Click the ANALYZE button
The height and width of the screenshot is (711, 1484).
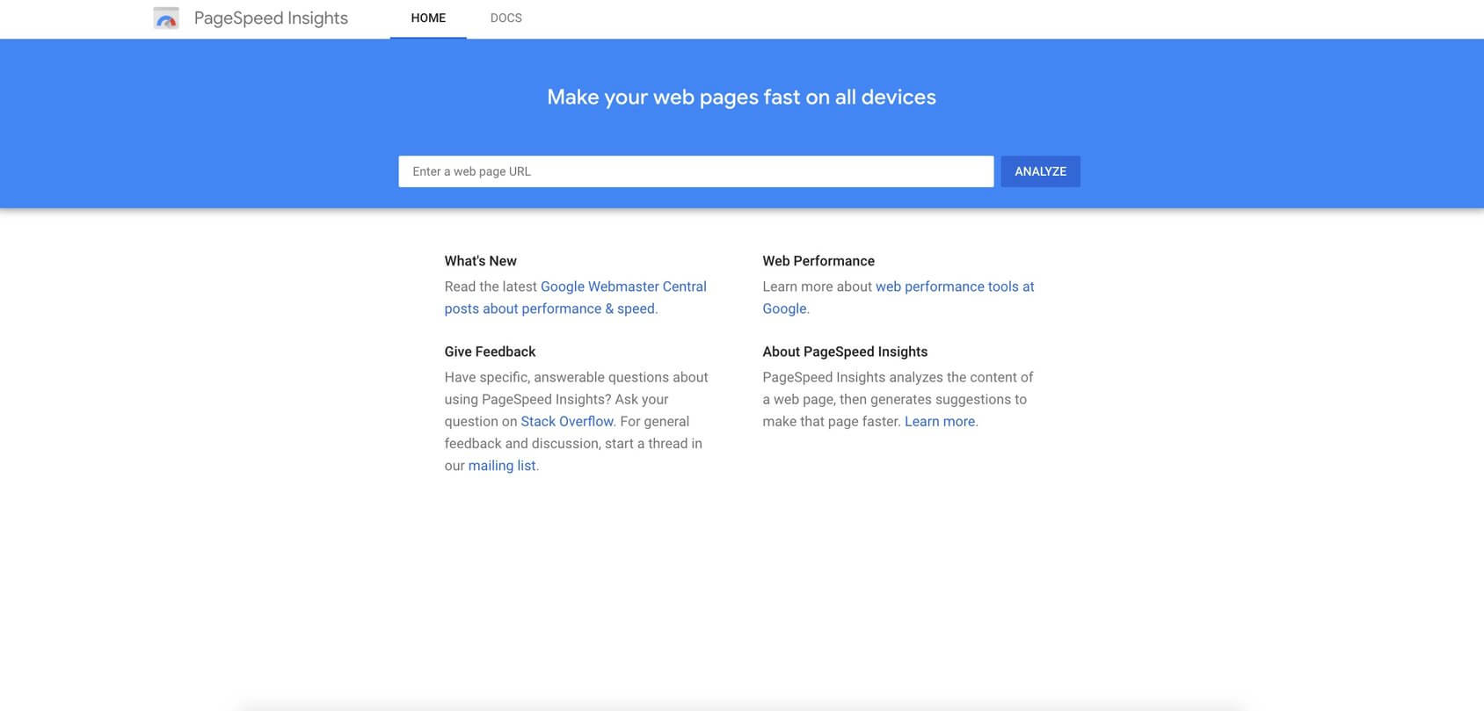1041,171
